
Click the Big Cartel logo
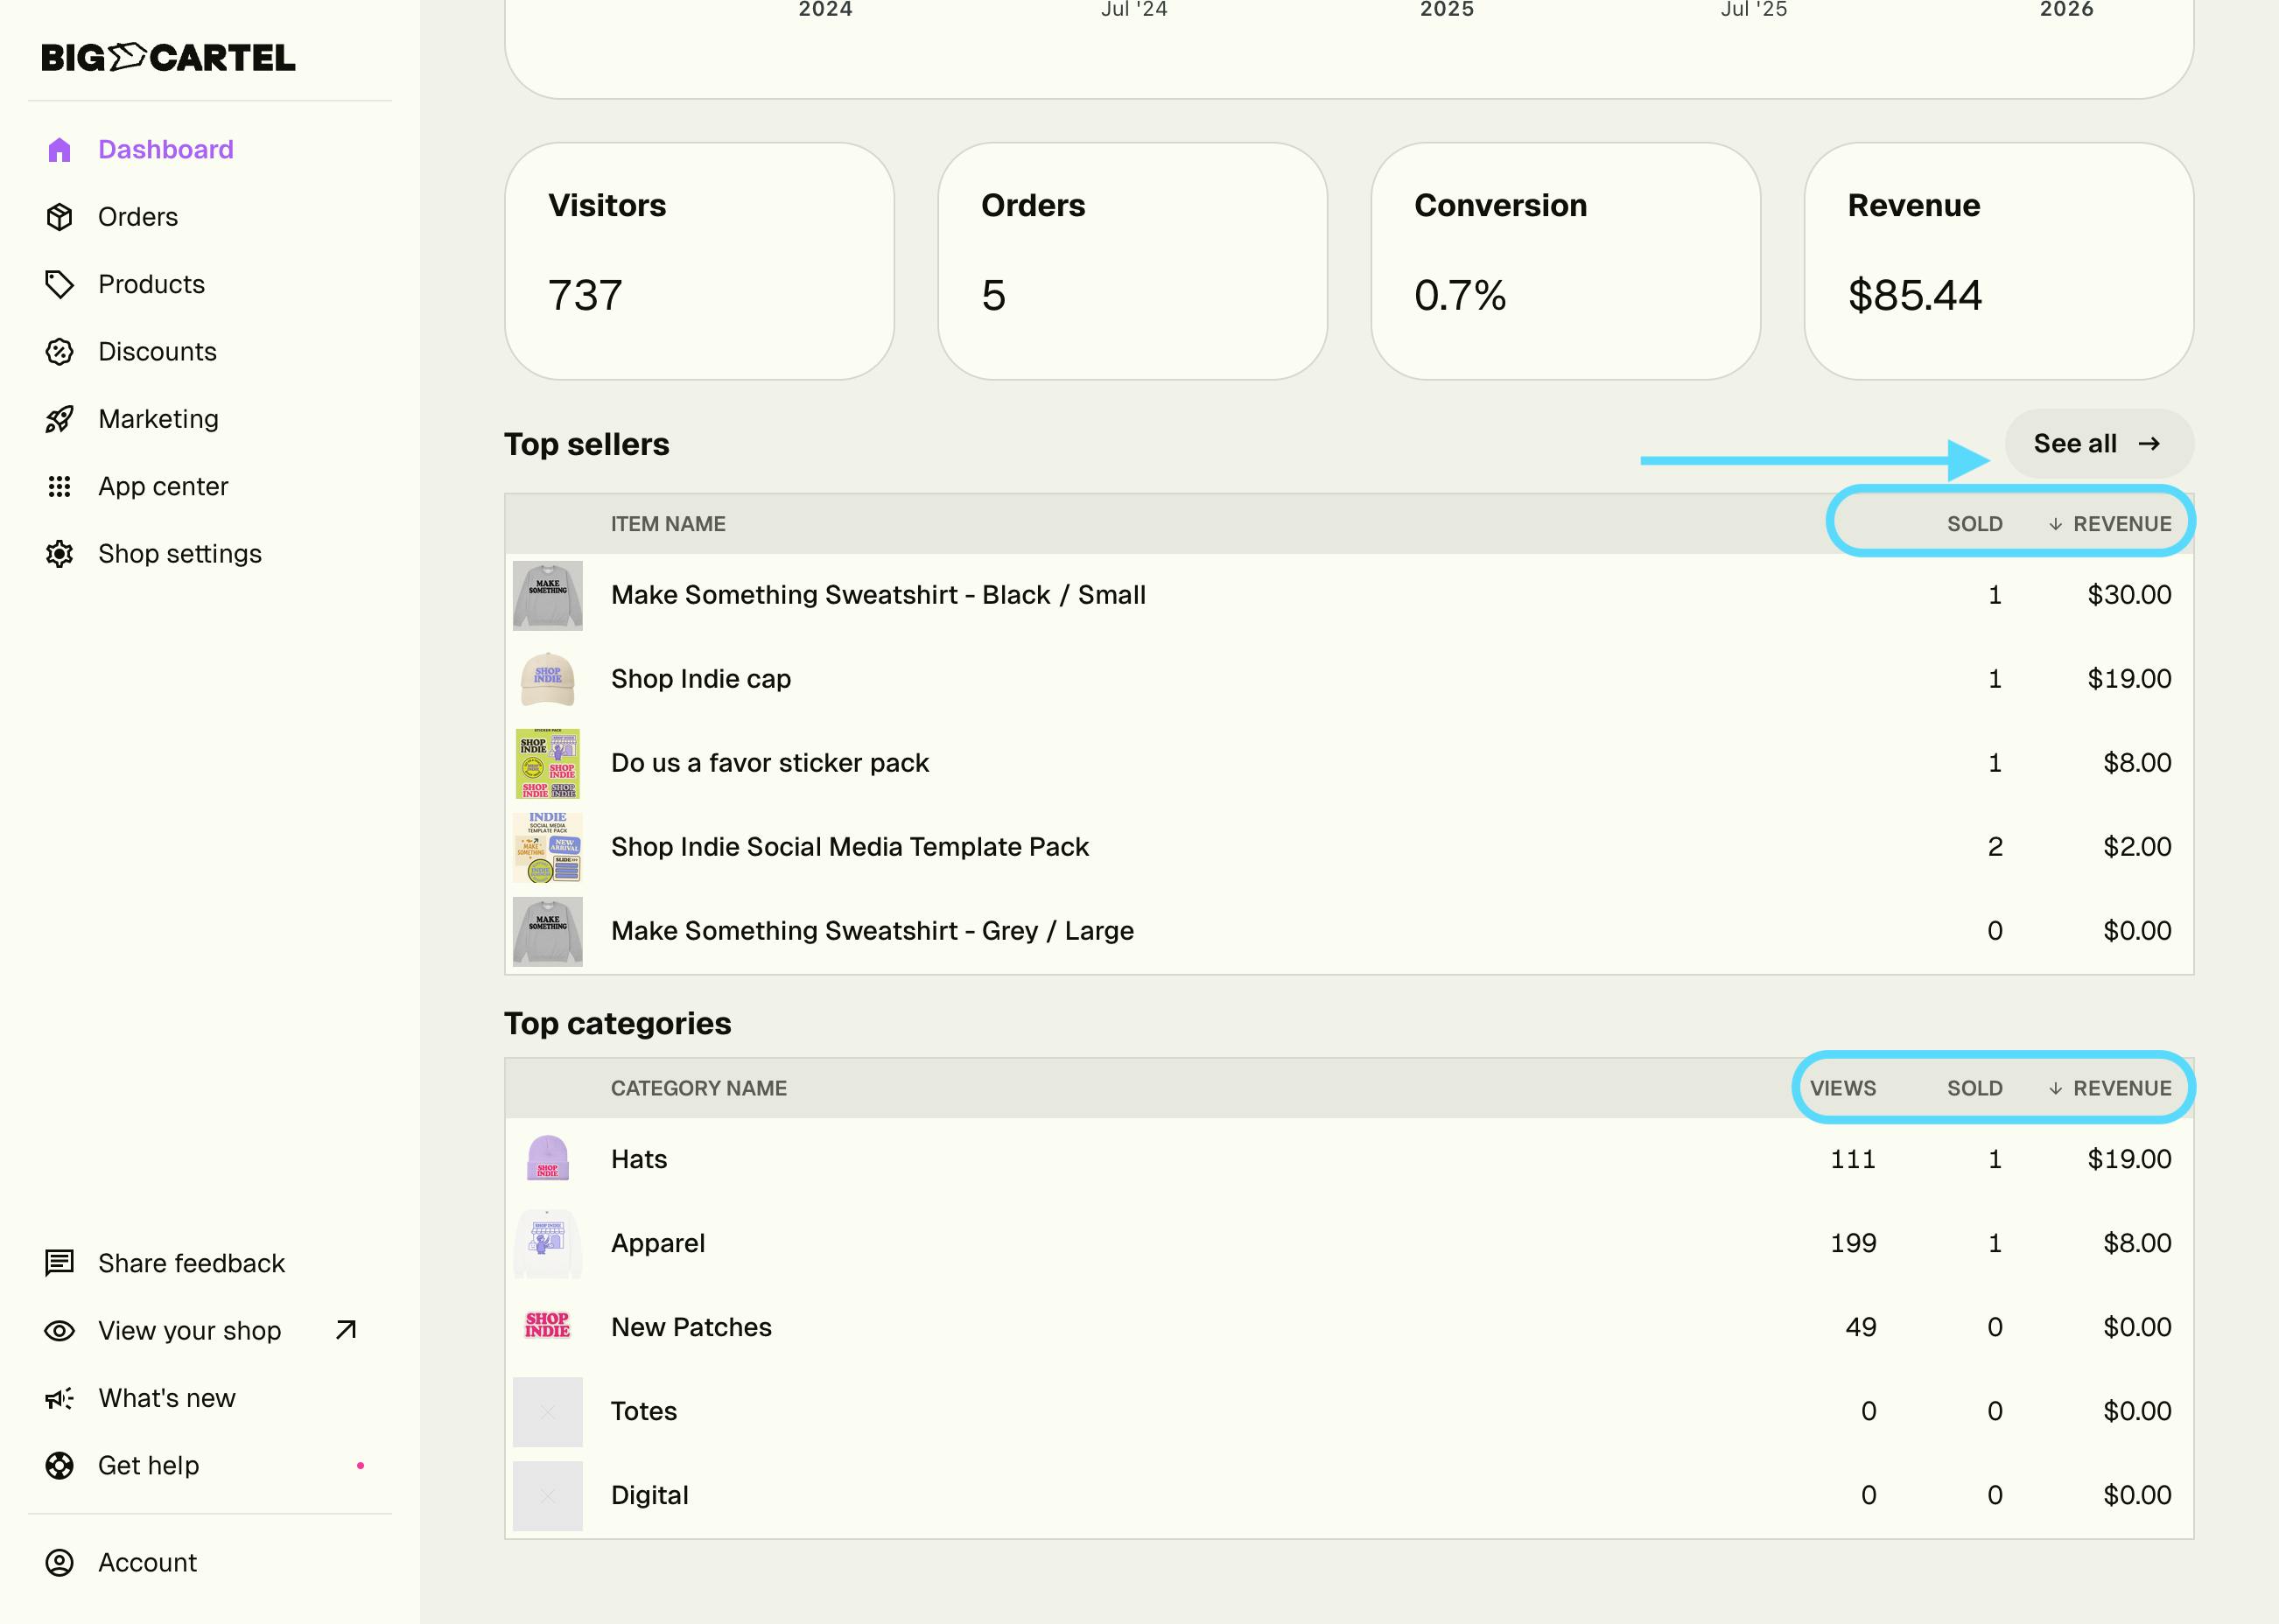coord(168,58)
